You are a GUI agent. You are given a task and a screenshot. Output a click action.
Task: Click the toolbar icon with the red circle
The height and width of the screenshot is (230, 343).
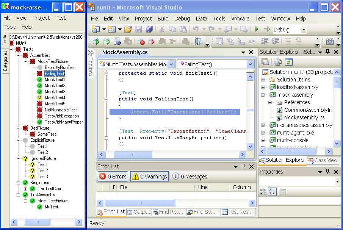click(141, 41)
